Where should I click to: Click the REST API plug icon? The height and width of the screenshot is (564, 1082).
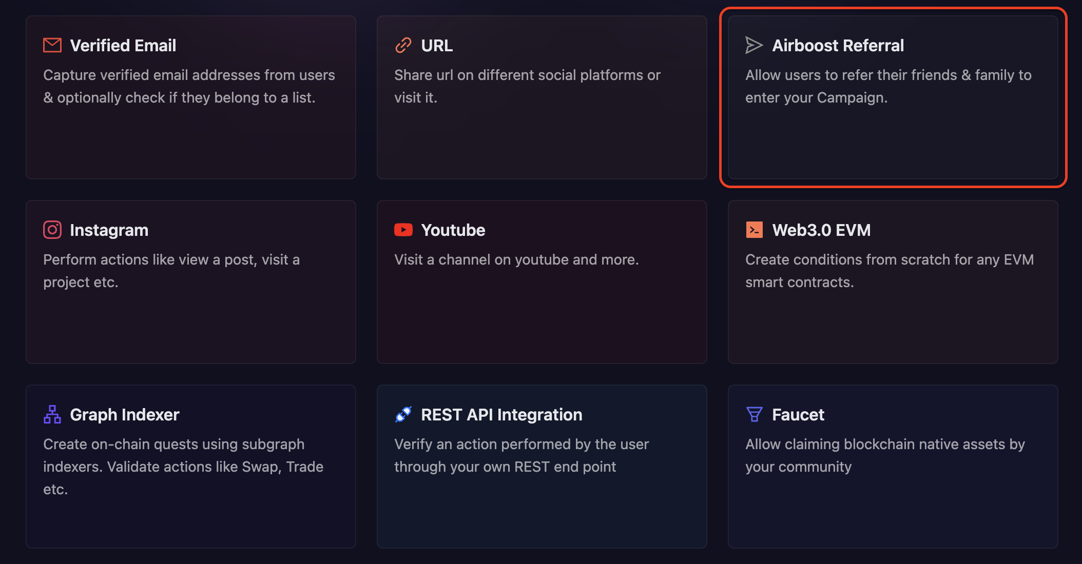403,414
